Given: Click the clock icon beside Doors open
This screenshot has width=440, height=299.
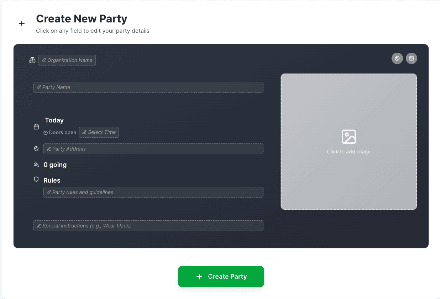Looking at the screenshot, I should (46, 132).
